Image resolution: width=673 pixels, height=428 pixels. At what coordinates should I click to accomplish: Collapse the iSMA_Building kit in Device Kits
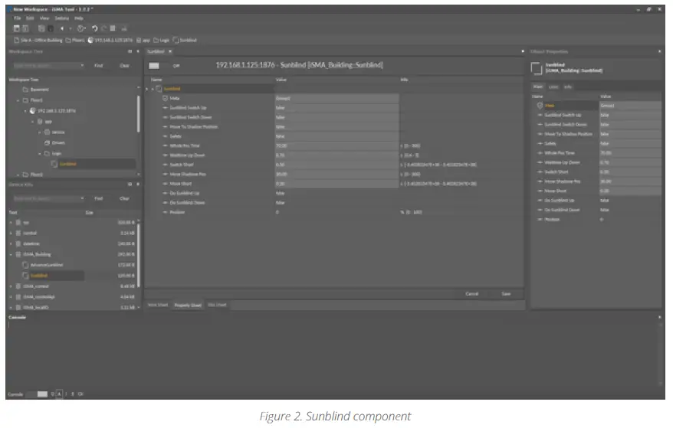coord(11,254)
